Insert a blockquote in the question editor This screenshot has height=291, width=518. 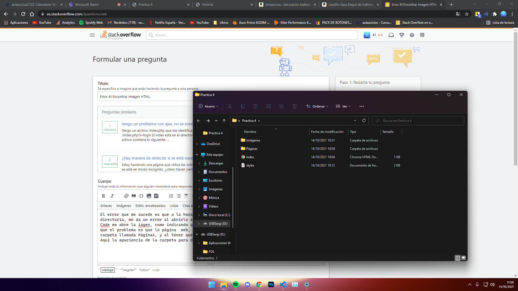coord(134,196)
